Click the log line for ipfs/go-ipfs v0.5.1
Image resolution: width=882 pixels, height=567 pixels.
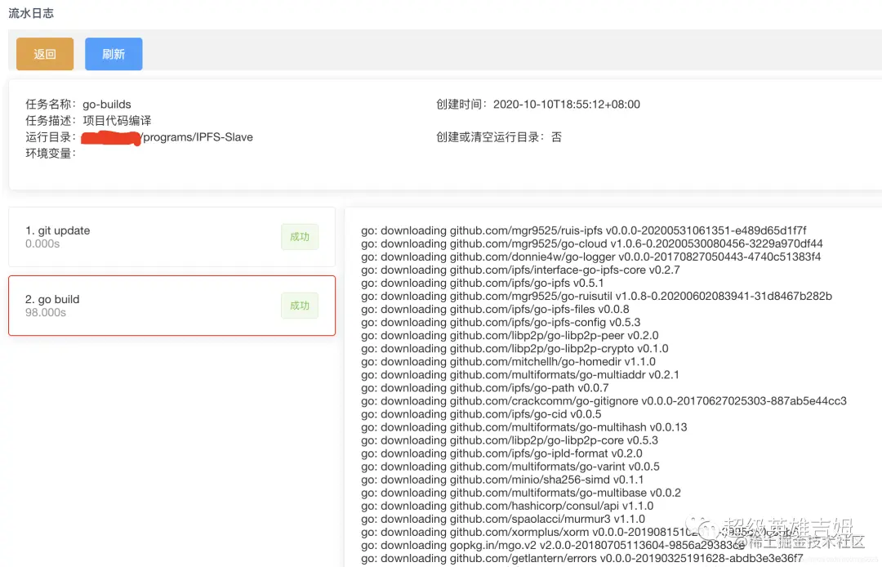coord(483,283)
